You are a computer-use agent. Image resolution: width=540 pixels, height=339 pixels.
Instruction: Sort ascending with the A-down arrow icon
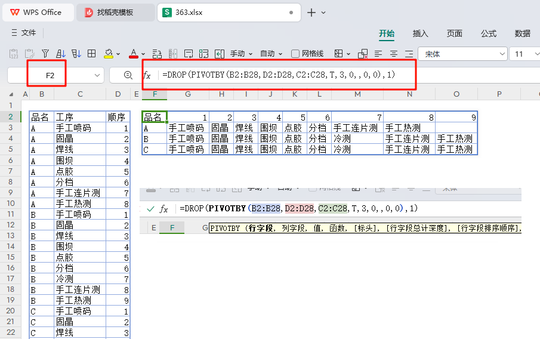pos(61,54)
